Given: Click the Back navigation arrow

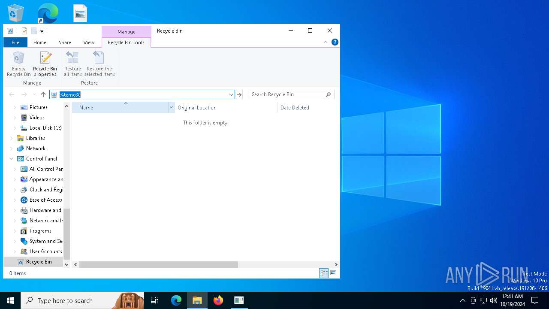Looking at the screenshot, I should pyautogui.click(x=12, y=94).
